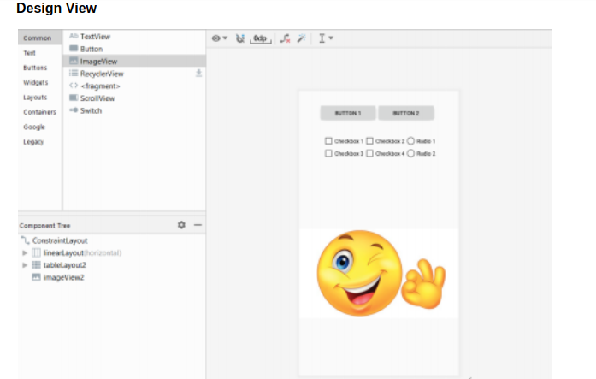Click the Switch palette icon
Image resolution: width=596 pixels, height=379 pixels.
(74, 110)
